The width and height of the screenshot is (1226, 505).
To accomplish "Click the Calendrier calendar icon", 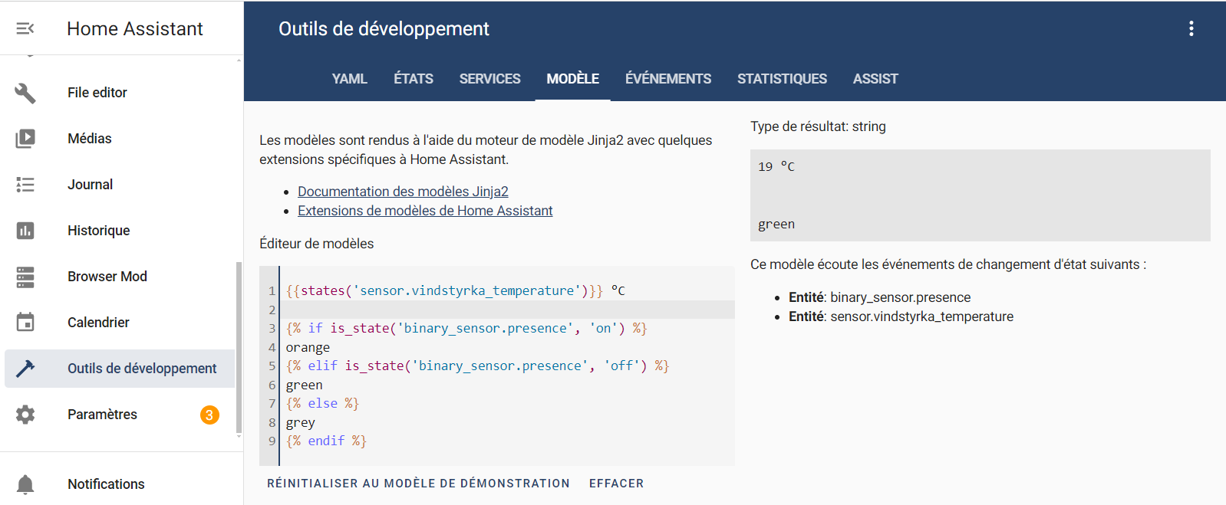I will pos(25,323).
